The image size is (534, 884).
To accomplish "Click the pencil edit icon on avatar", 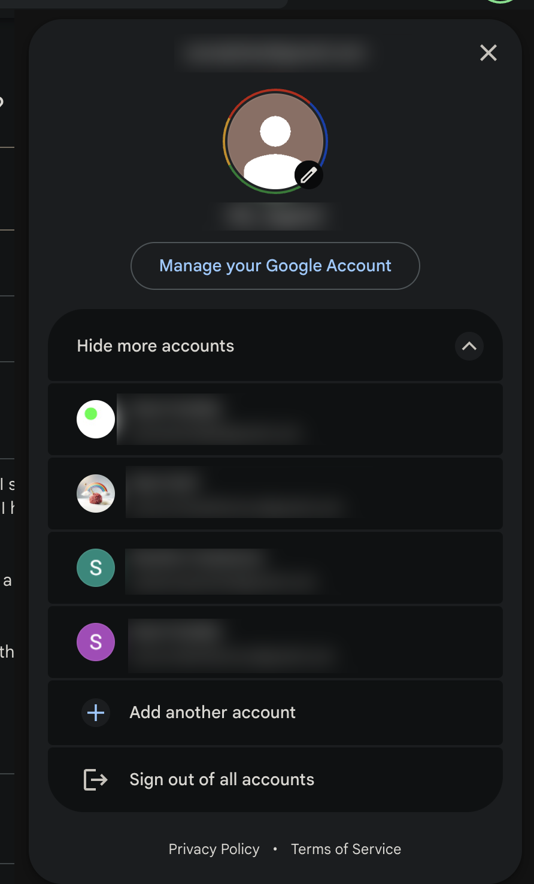I will pos(309,175).
